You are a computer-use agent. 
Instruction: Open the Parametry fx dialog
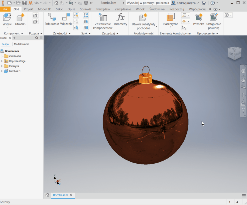(x=121, y=17)
